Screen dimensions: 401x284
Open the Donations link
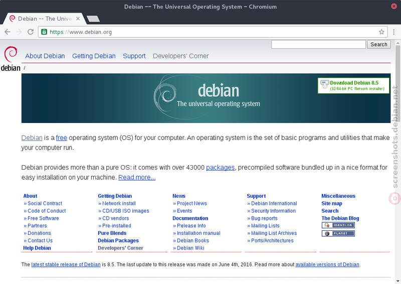click(x=39, y=233)
